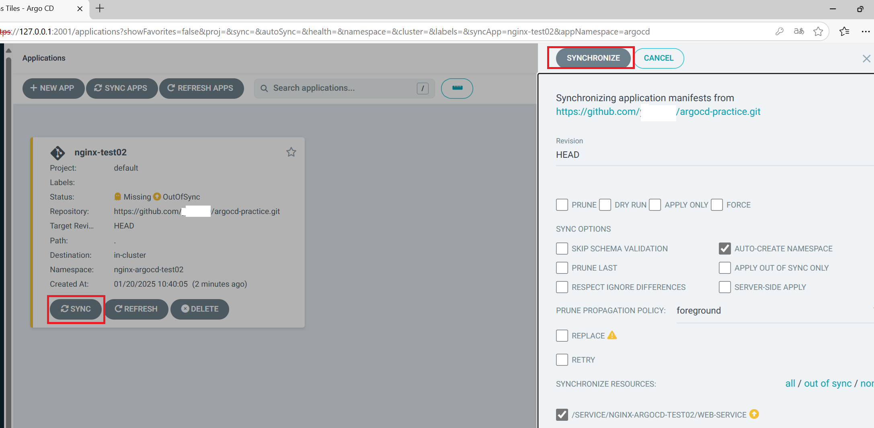Uncheck AUTO-CREATE NAMESPACE
The image size is (874, 428).
(x=725, y=249)
